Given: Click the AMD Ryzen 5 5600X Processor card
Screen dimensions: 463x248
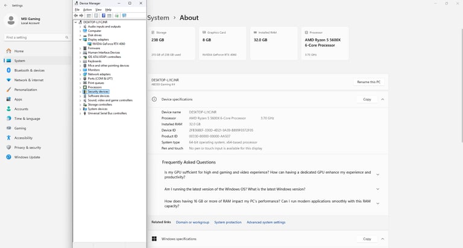Looking at the screenshot, I should point(325,43).
